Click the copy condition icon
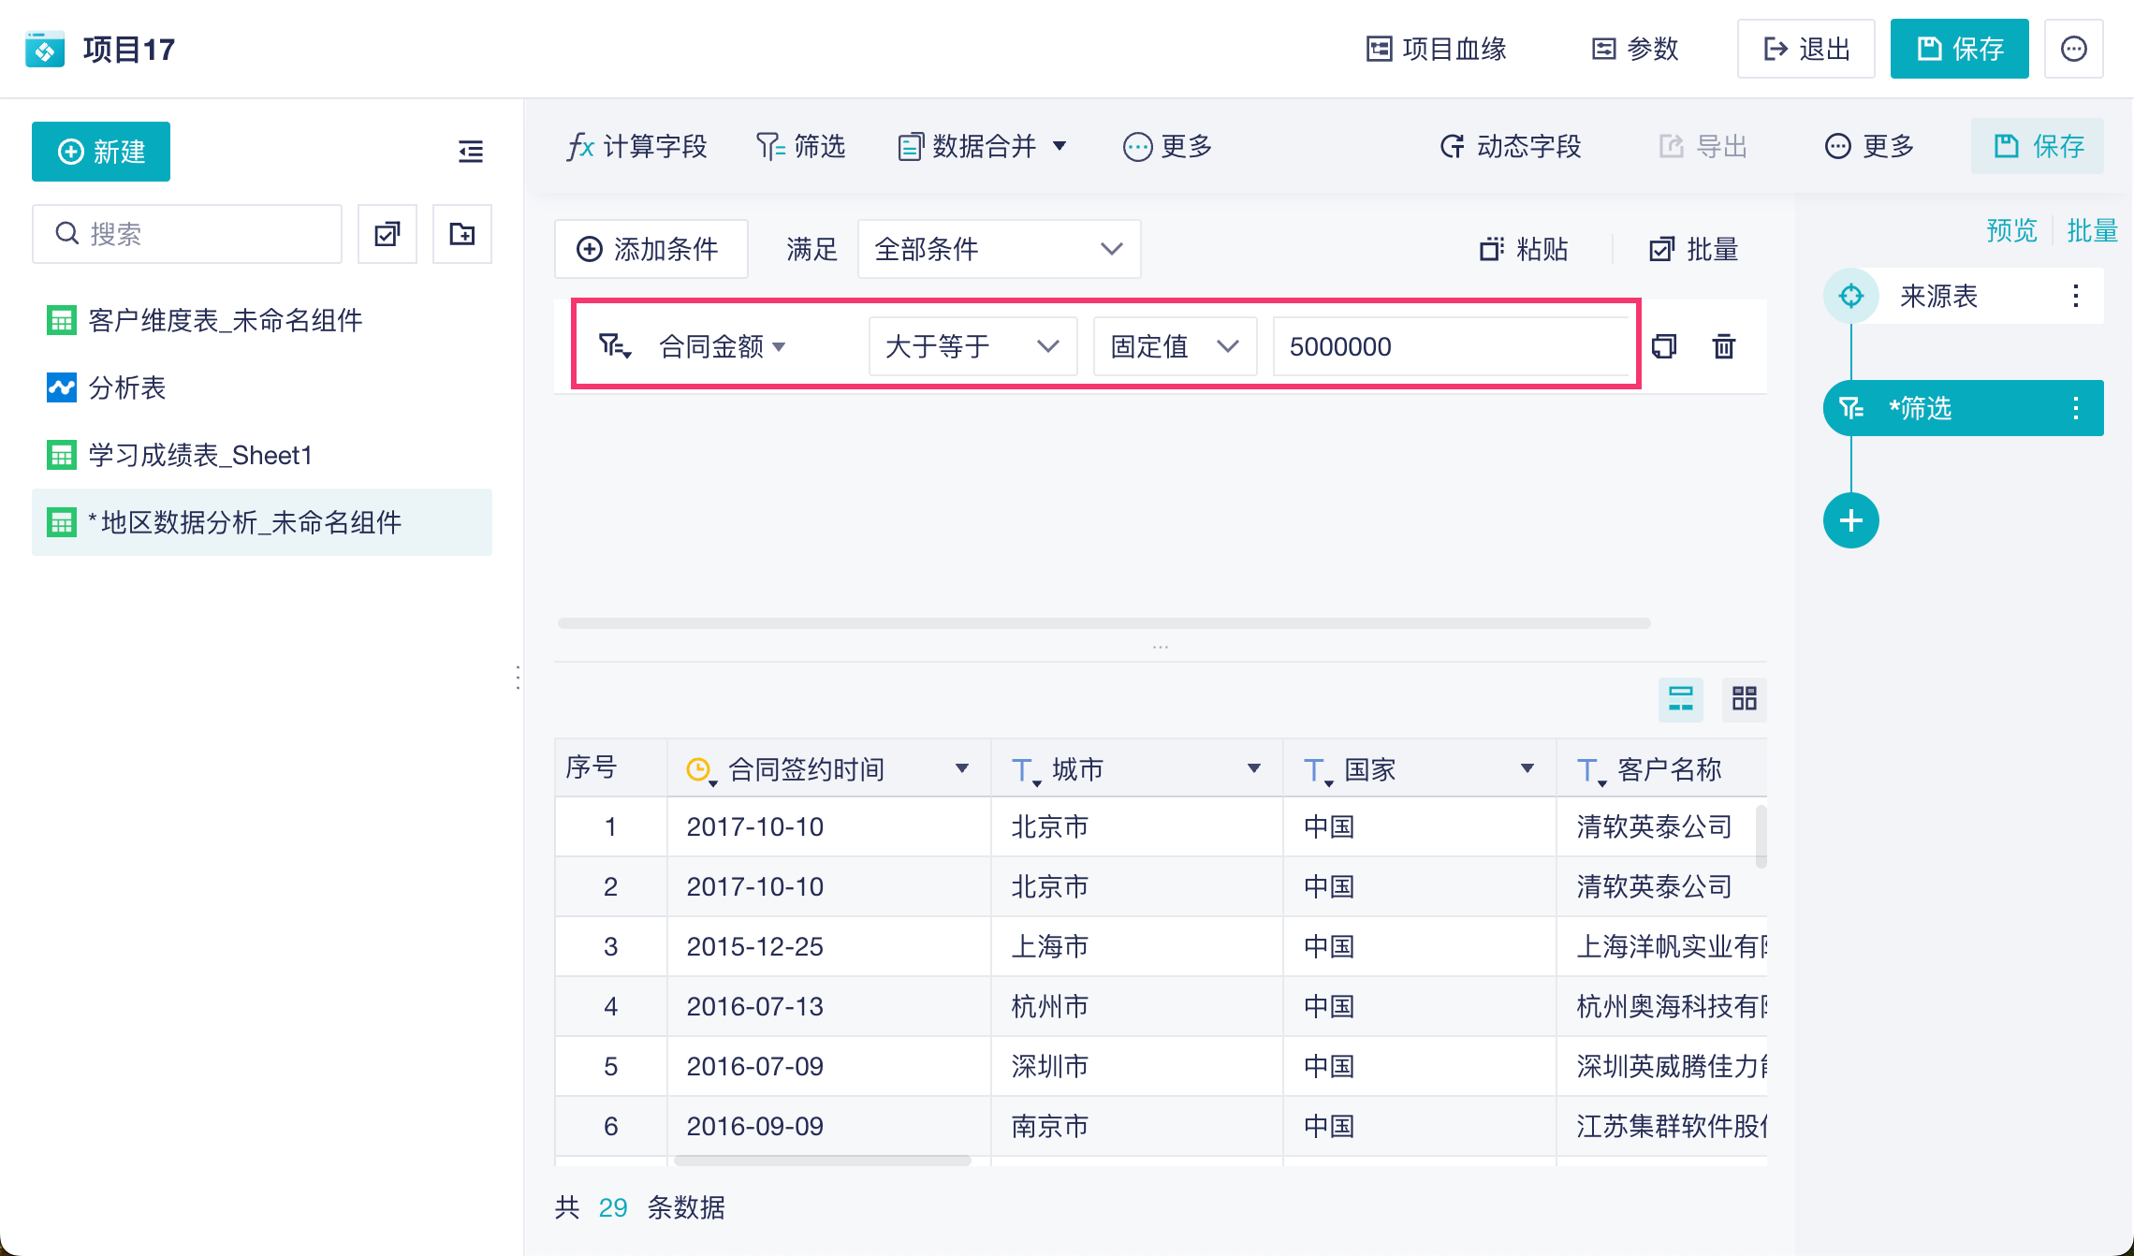The width and height of the screenshot is (2134, 1256). click(1664, 346)
